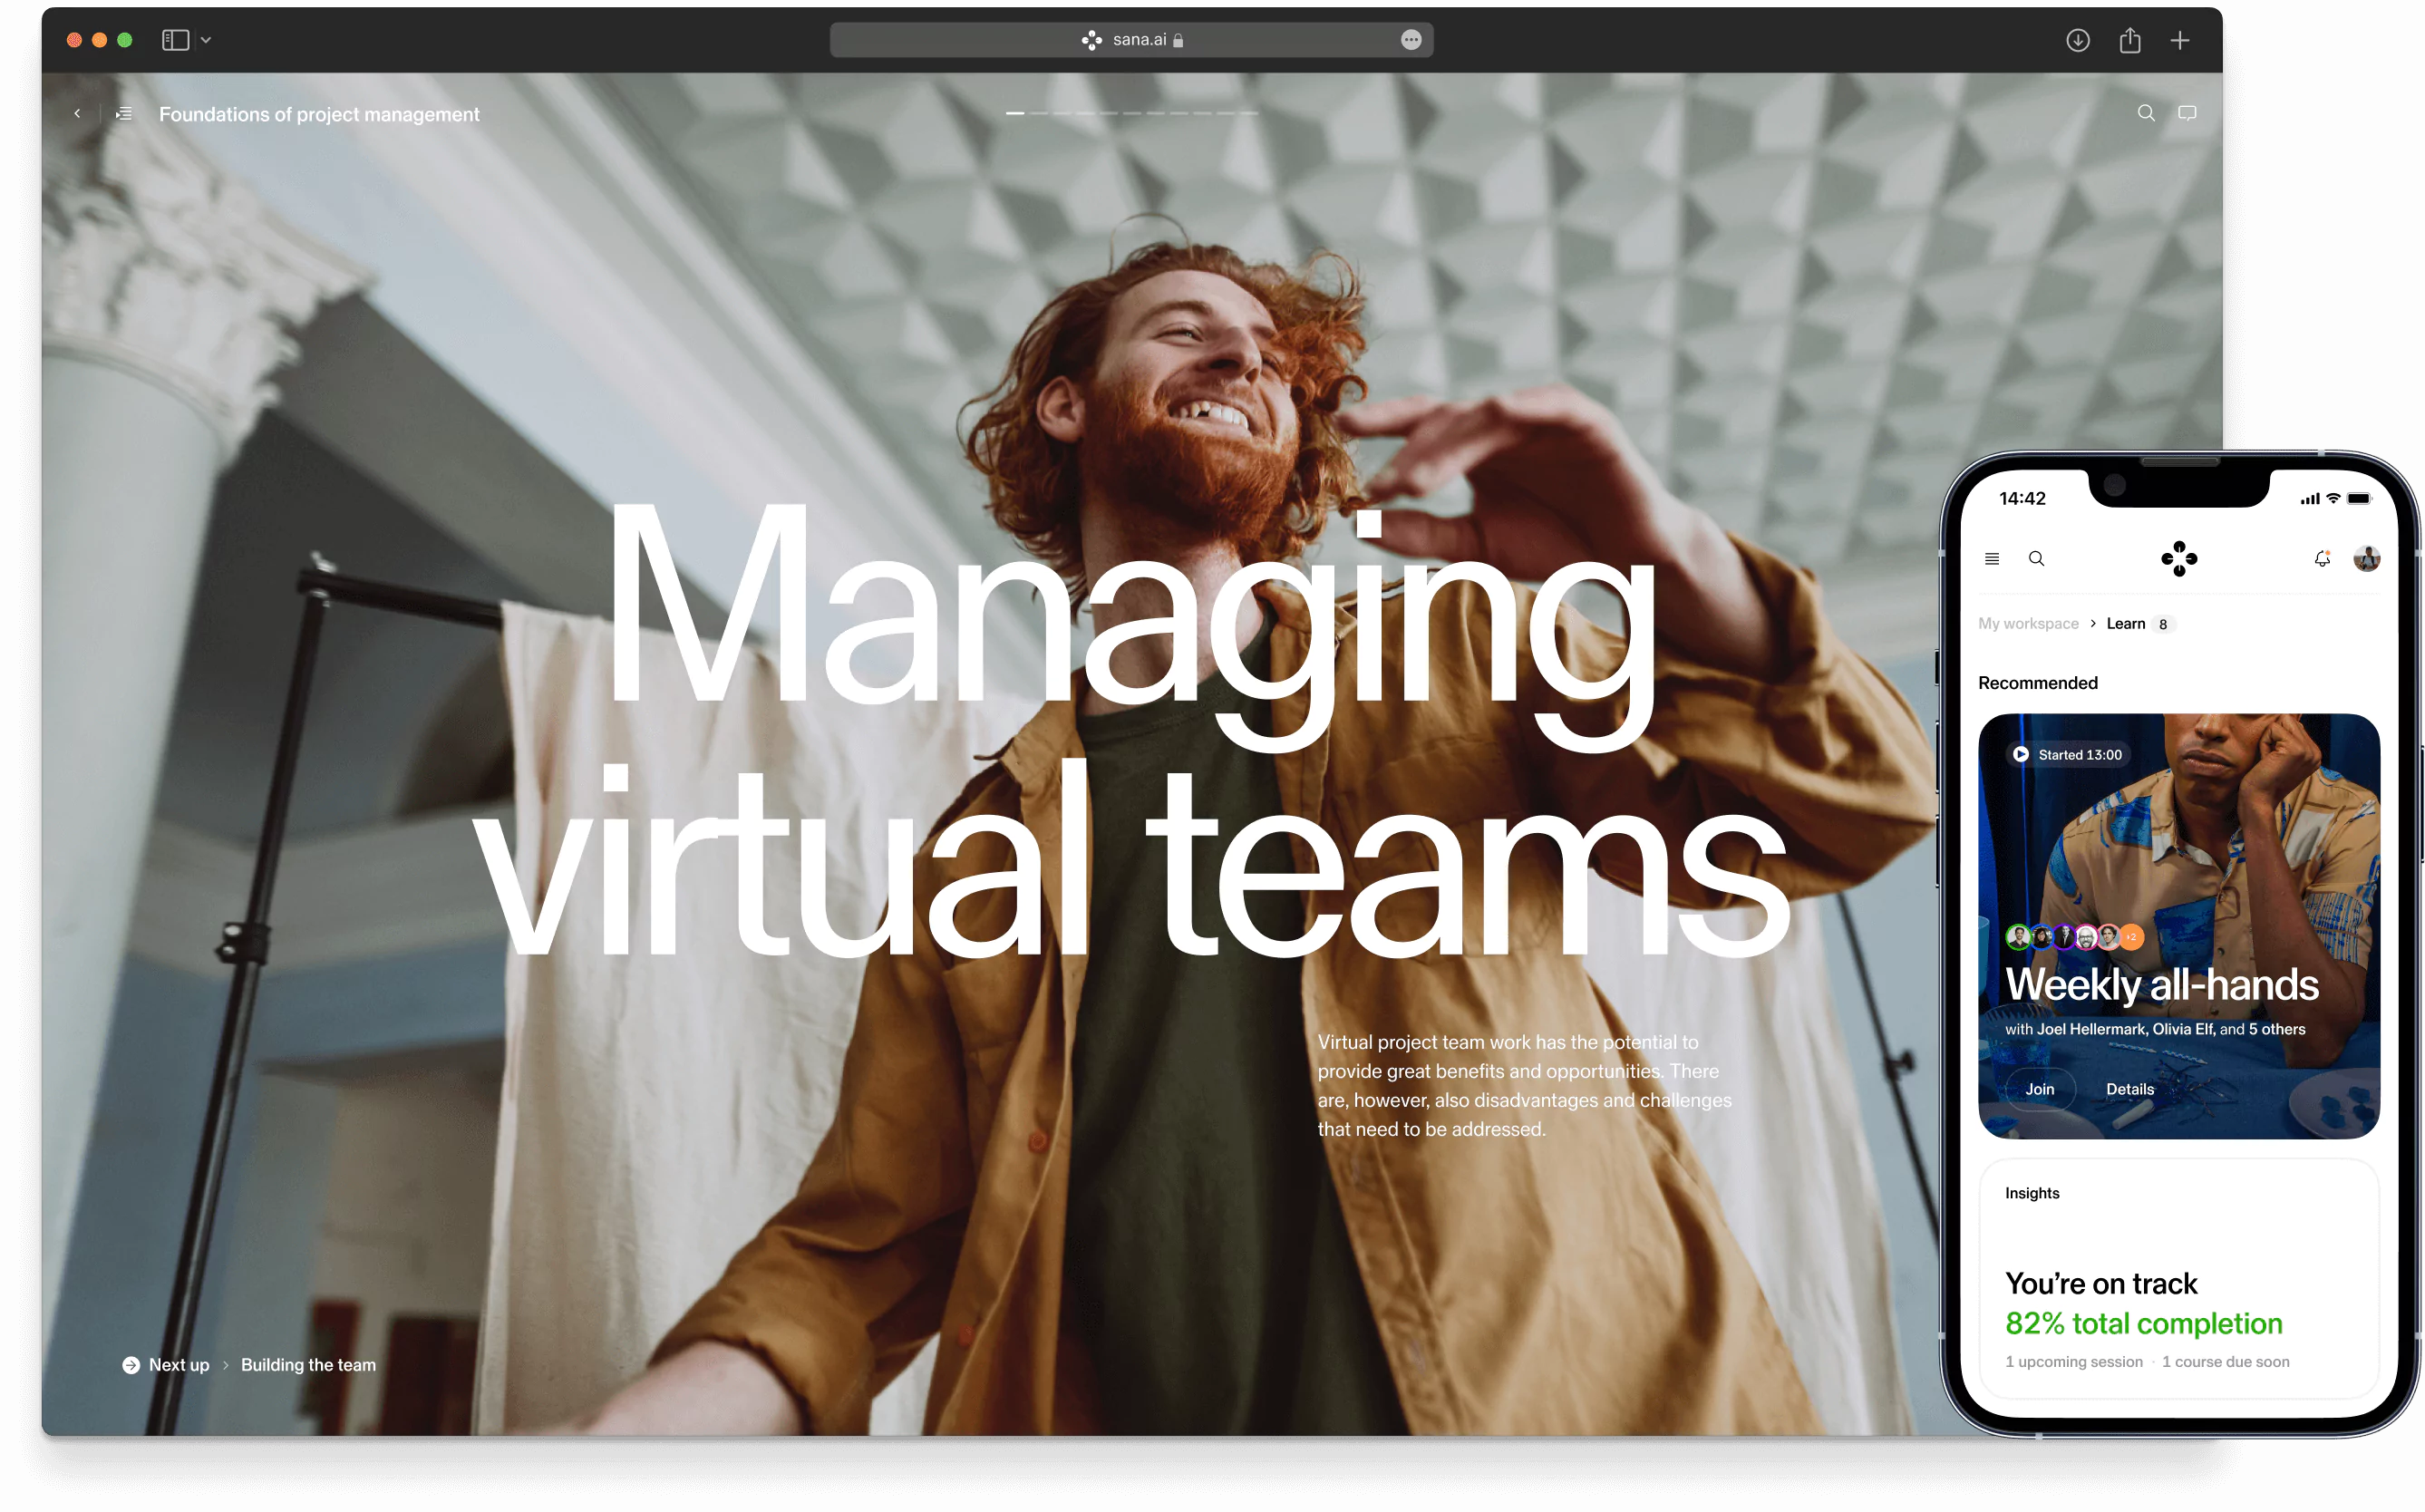
Task: Select My workspace breadcrumb
Action: tap(2028, 624)
